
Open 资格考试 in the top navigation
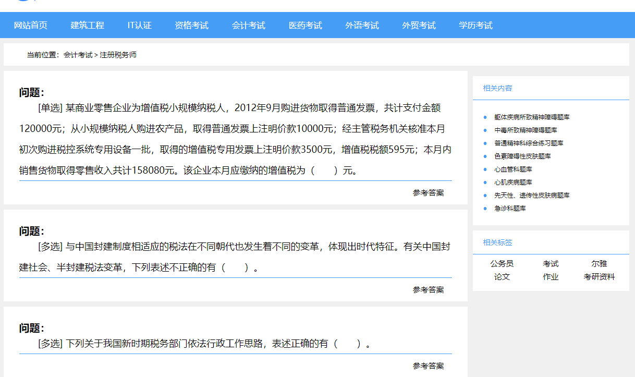click(x=192, y=25)
